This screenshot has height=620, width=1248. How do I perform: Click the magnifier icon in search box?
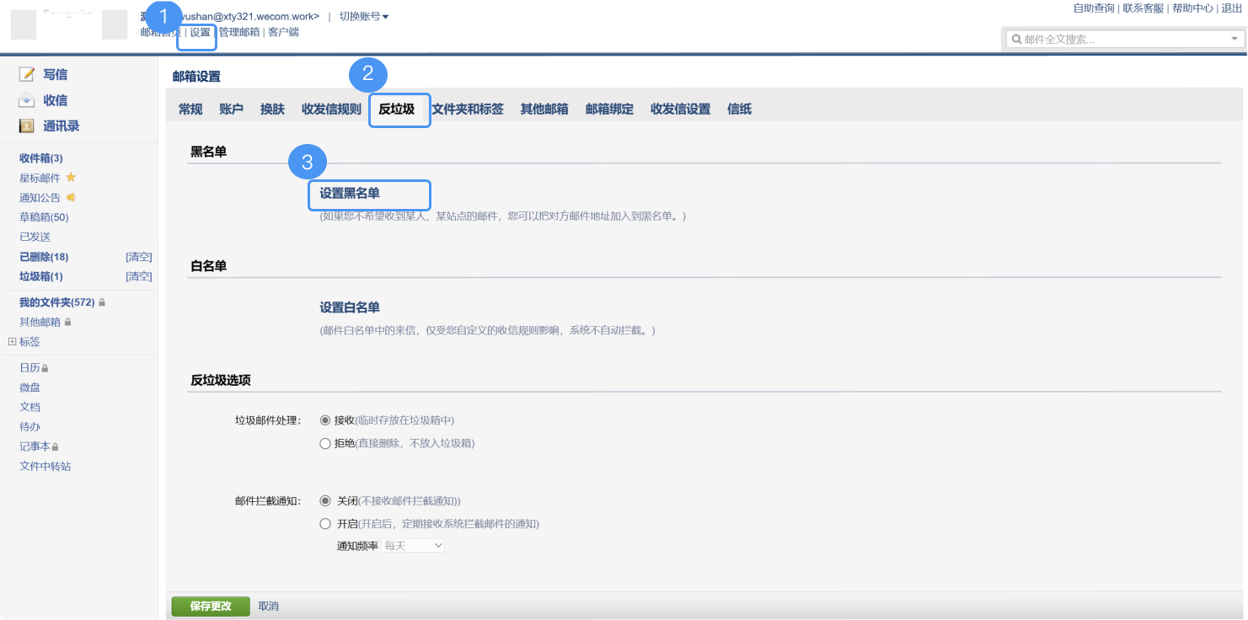(x=1016, y=40)
